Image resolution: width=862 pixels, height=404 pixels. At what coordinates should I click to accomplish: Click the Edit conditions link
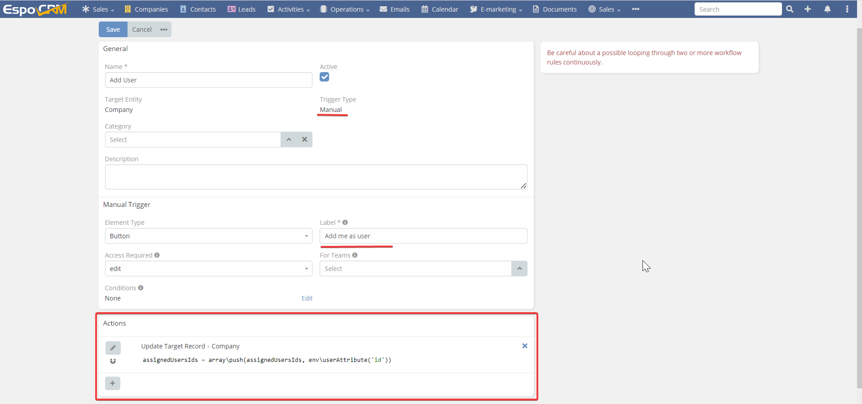click(307, 298)
